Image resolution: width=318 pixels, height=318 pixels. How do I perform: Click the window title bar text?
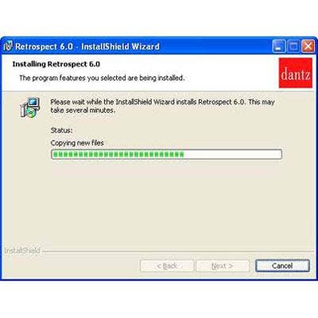coord(87,46)
